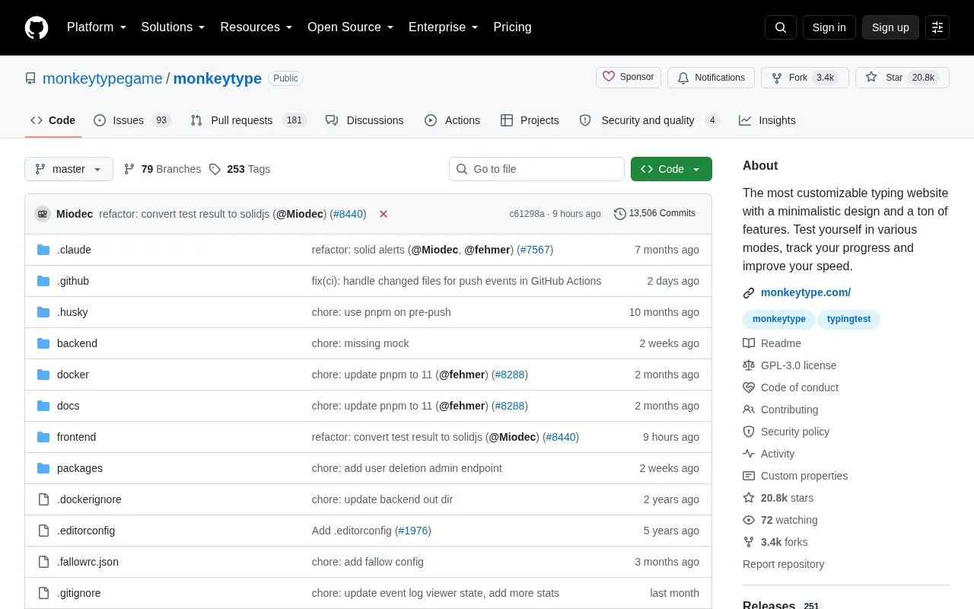The image size is (974, 609).
Task: Open the Pricing link in header
Action: click(x=512, y=27)
